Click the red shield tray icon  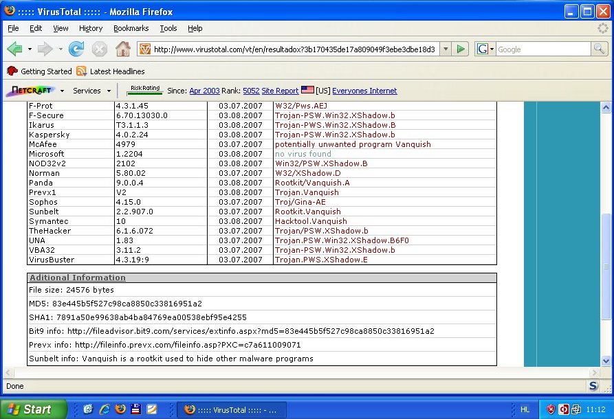coord(551,409)
